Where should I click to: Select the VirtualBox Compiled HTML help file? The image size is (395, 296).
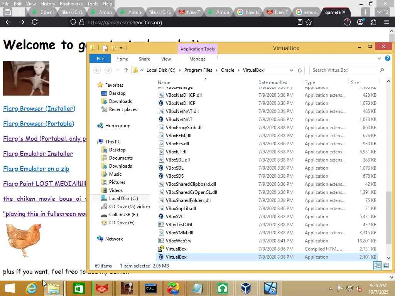point(267,249)
